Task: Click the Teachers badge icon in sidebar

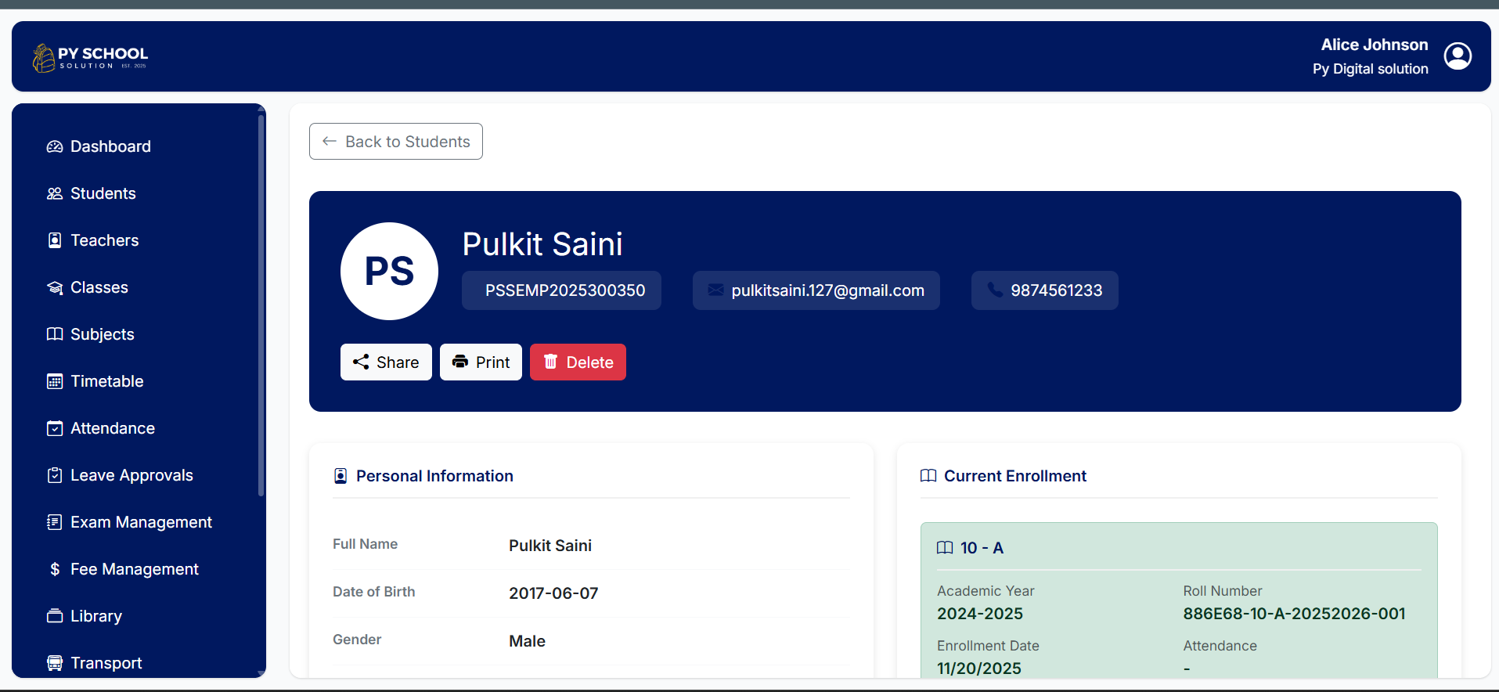Action: click(55, 240)
